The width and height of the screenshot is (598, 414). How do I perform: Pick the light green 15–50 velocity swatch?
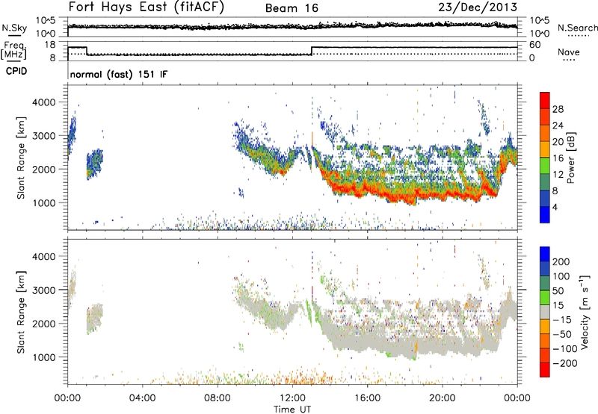545,297
